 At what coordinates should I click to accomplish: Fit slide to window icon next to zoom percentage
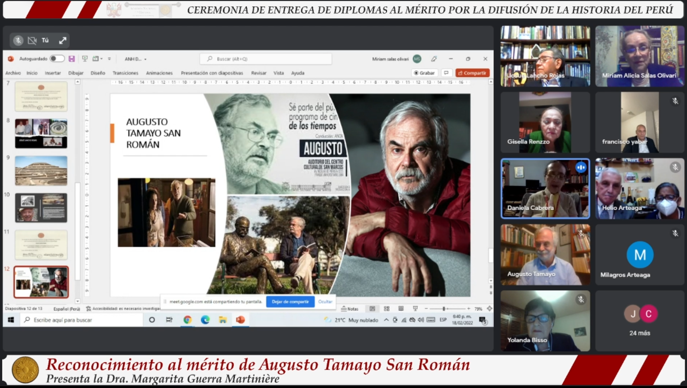tap(489, 309)
